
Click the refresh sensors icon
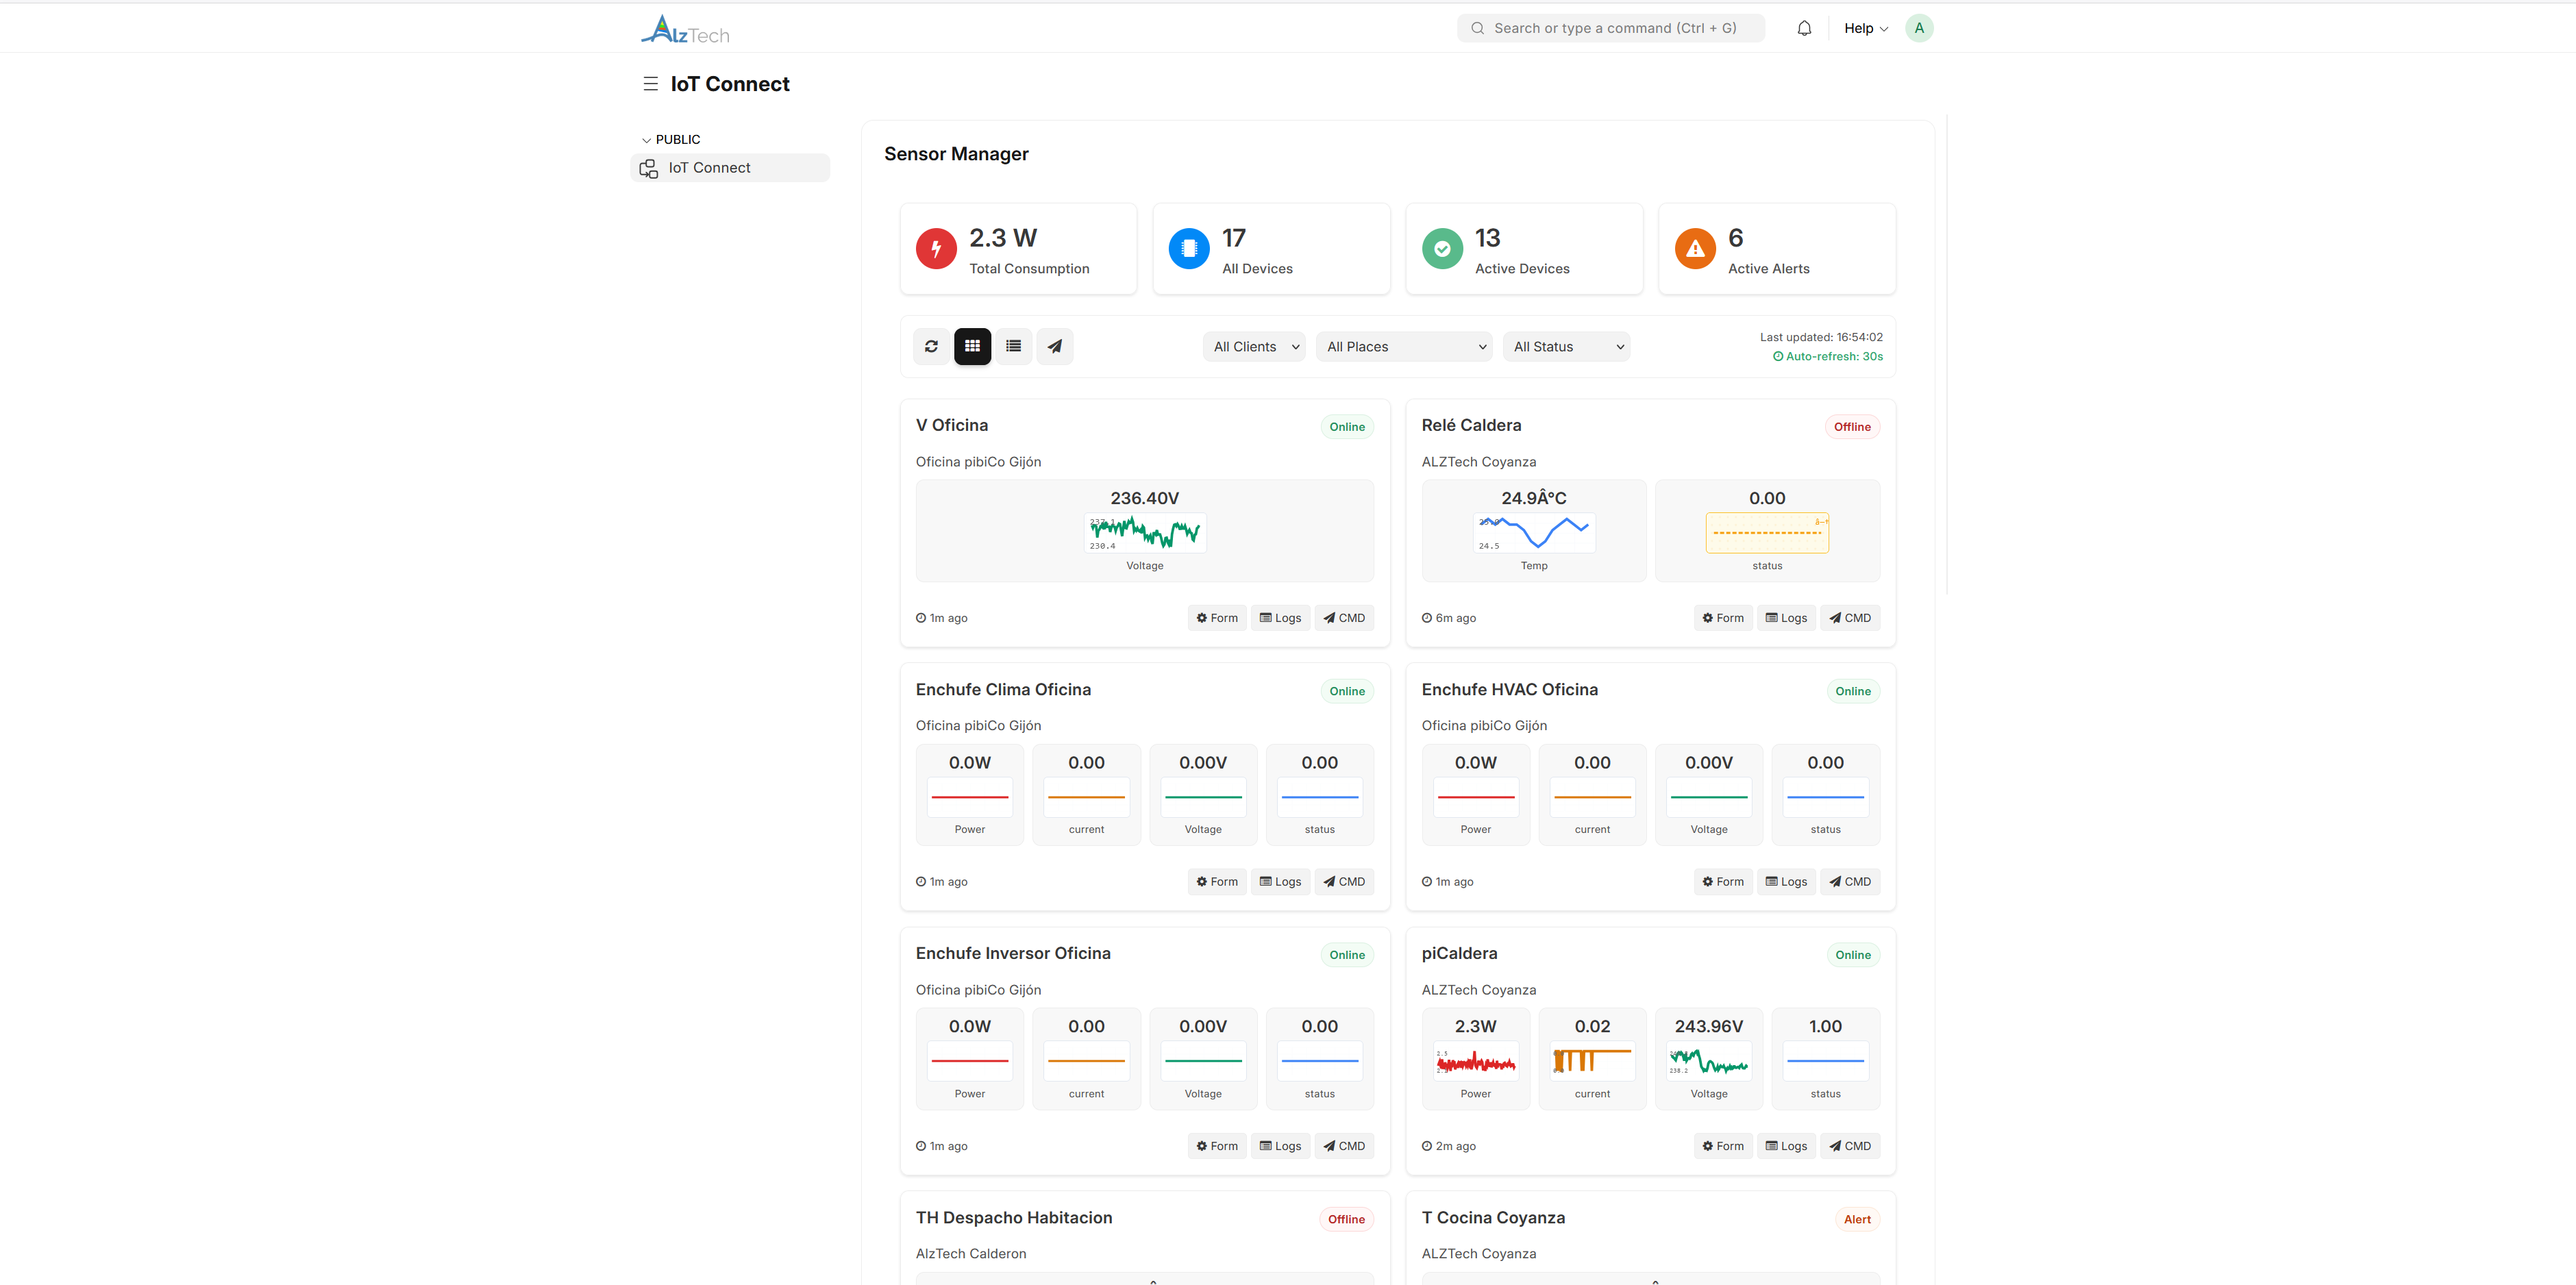(931, 346)
